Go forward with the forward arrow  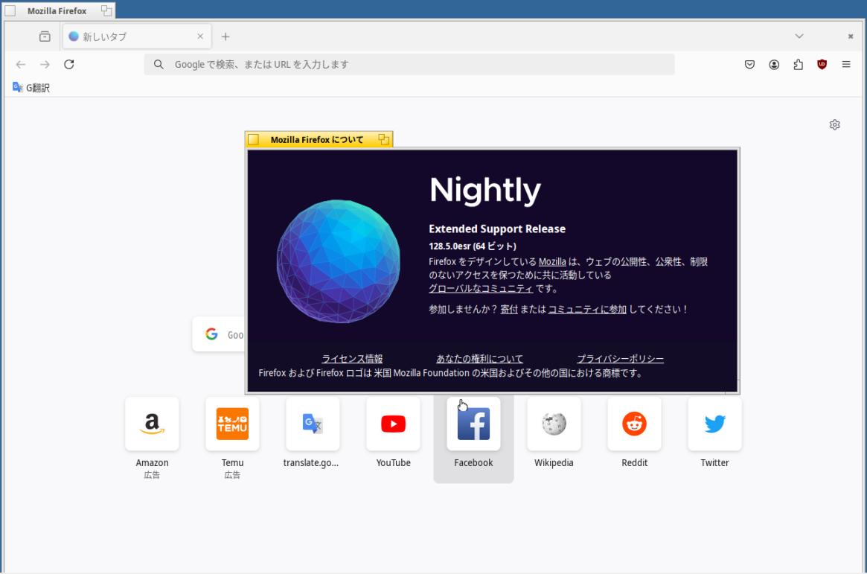point(45,65)
